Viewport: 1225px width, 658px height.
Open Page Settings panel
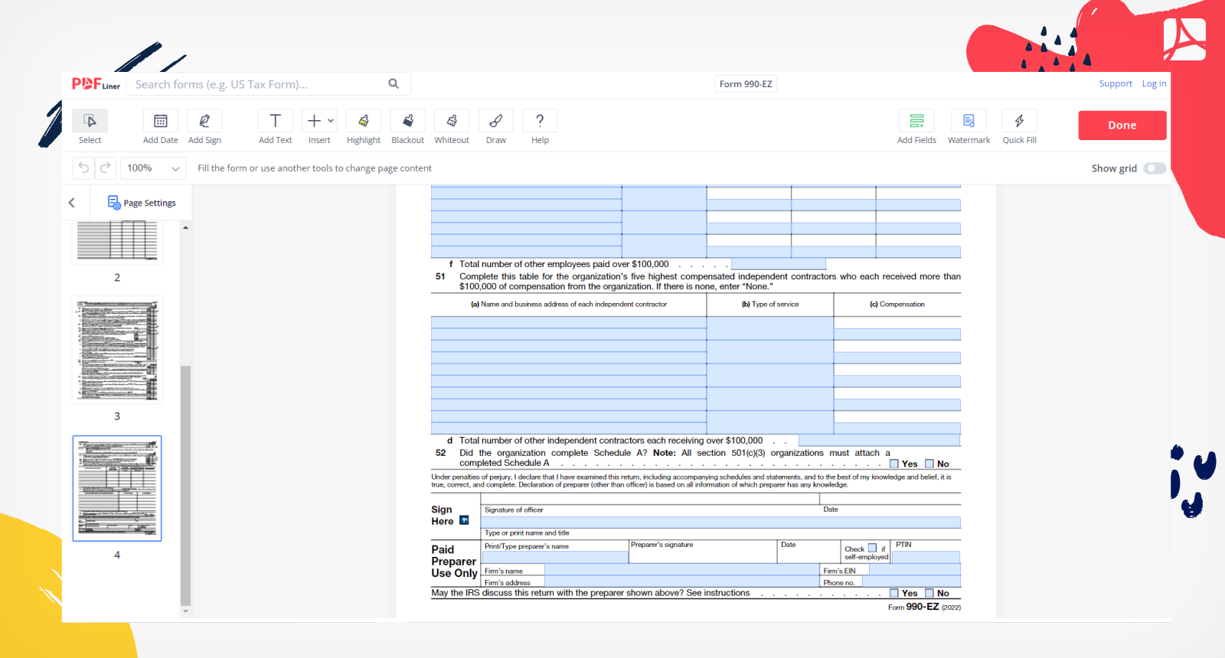click(142, 203)
